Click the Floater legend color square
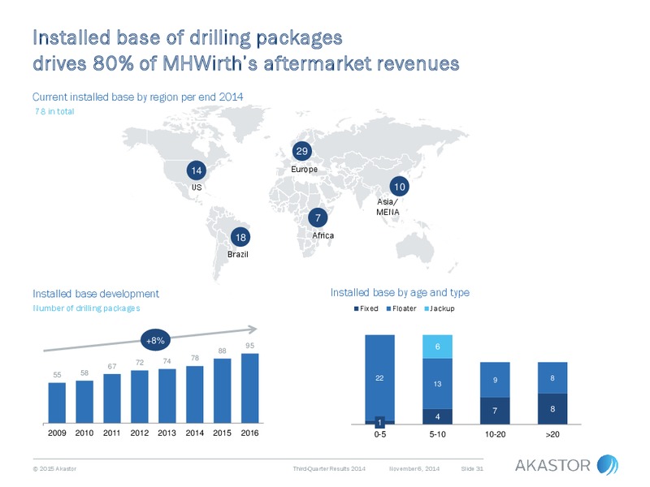The width and height of the screenshot is (650, 487). coord(388,309)
